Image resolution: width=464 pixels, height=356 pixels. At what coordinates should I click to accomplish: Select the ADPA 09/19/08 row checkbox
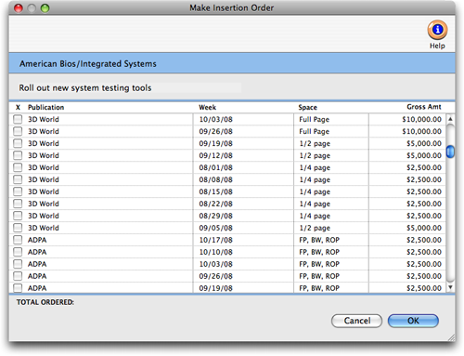click(18, 288)
